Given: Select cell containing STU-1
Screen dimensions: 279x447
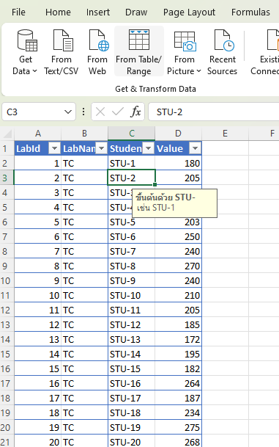Looking at the screenshot, I should point(131,164).
